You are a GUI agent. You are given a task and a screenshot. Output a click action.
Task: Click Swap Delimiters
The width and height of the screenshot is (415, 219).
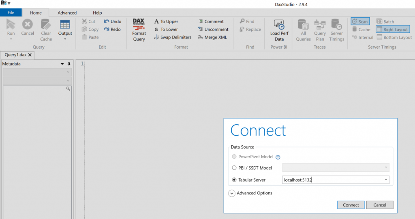click(173, 37)
